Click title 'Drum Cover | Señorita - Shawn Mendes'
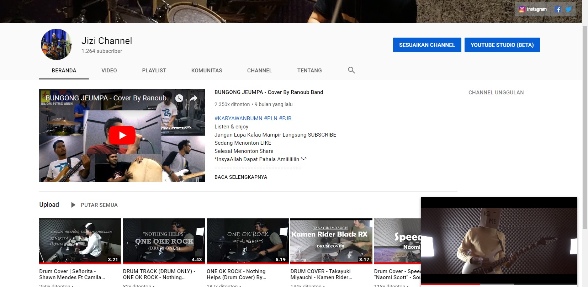The image size is (588, 287). [72, 274]
